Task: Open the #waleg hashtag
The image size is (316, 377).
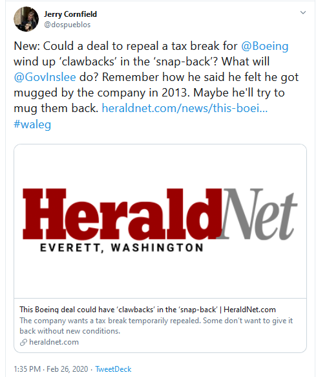Action: 32,124
